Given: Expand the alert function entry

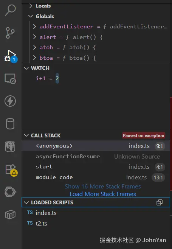Looking at the screenshot, I should coord(34,37).
